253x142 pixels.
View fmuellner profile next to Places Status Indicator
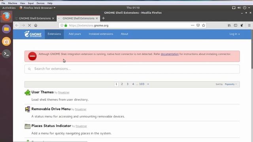coord(81,126)
